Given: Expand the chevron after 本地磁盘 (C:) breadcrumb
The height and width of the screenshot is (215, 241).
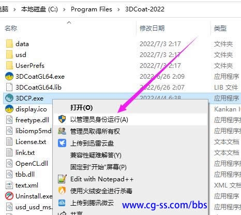Looking at the screenshot, I should tap(64, 9).
